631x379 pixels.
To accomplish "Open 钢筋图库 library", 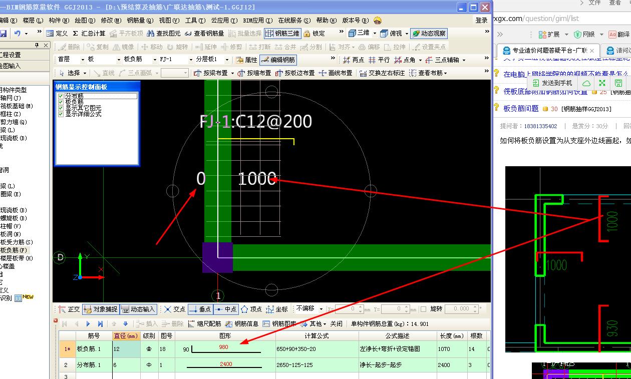I will point(279,324).
